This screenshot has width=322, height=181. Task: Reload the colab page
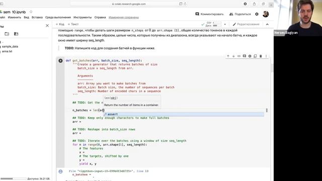(x=185, y=4)
